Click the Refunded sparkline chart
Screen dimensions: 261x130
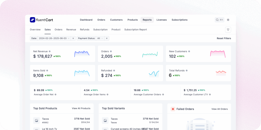click(154, 74)
